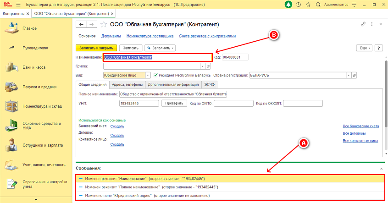Open favorites star in title bar
This screenshot has width=388, height=203.
point(308,5)
